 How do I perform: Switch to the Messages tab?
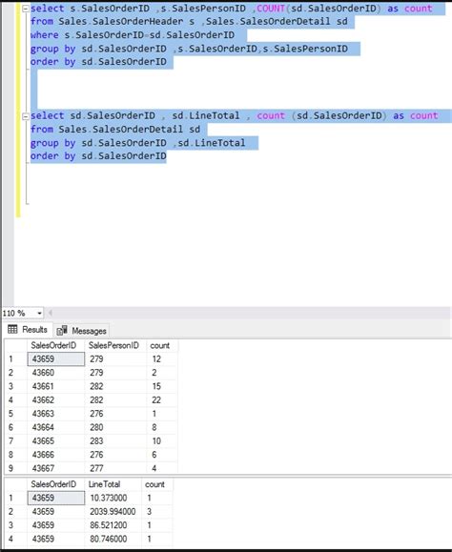coord(81,331)
